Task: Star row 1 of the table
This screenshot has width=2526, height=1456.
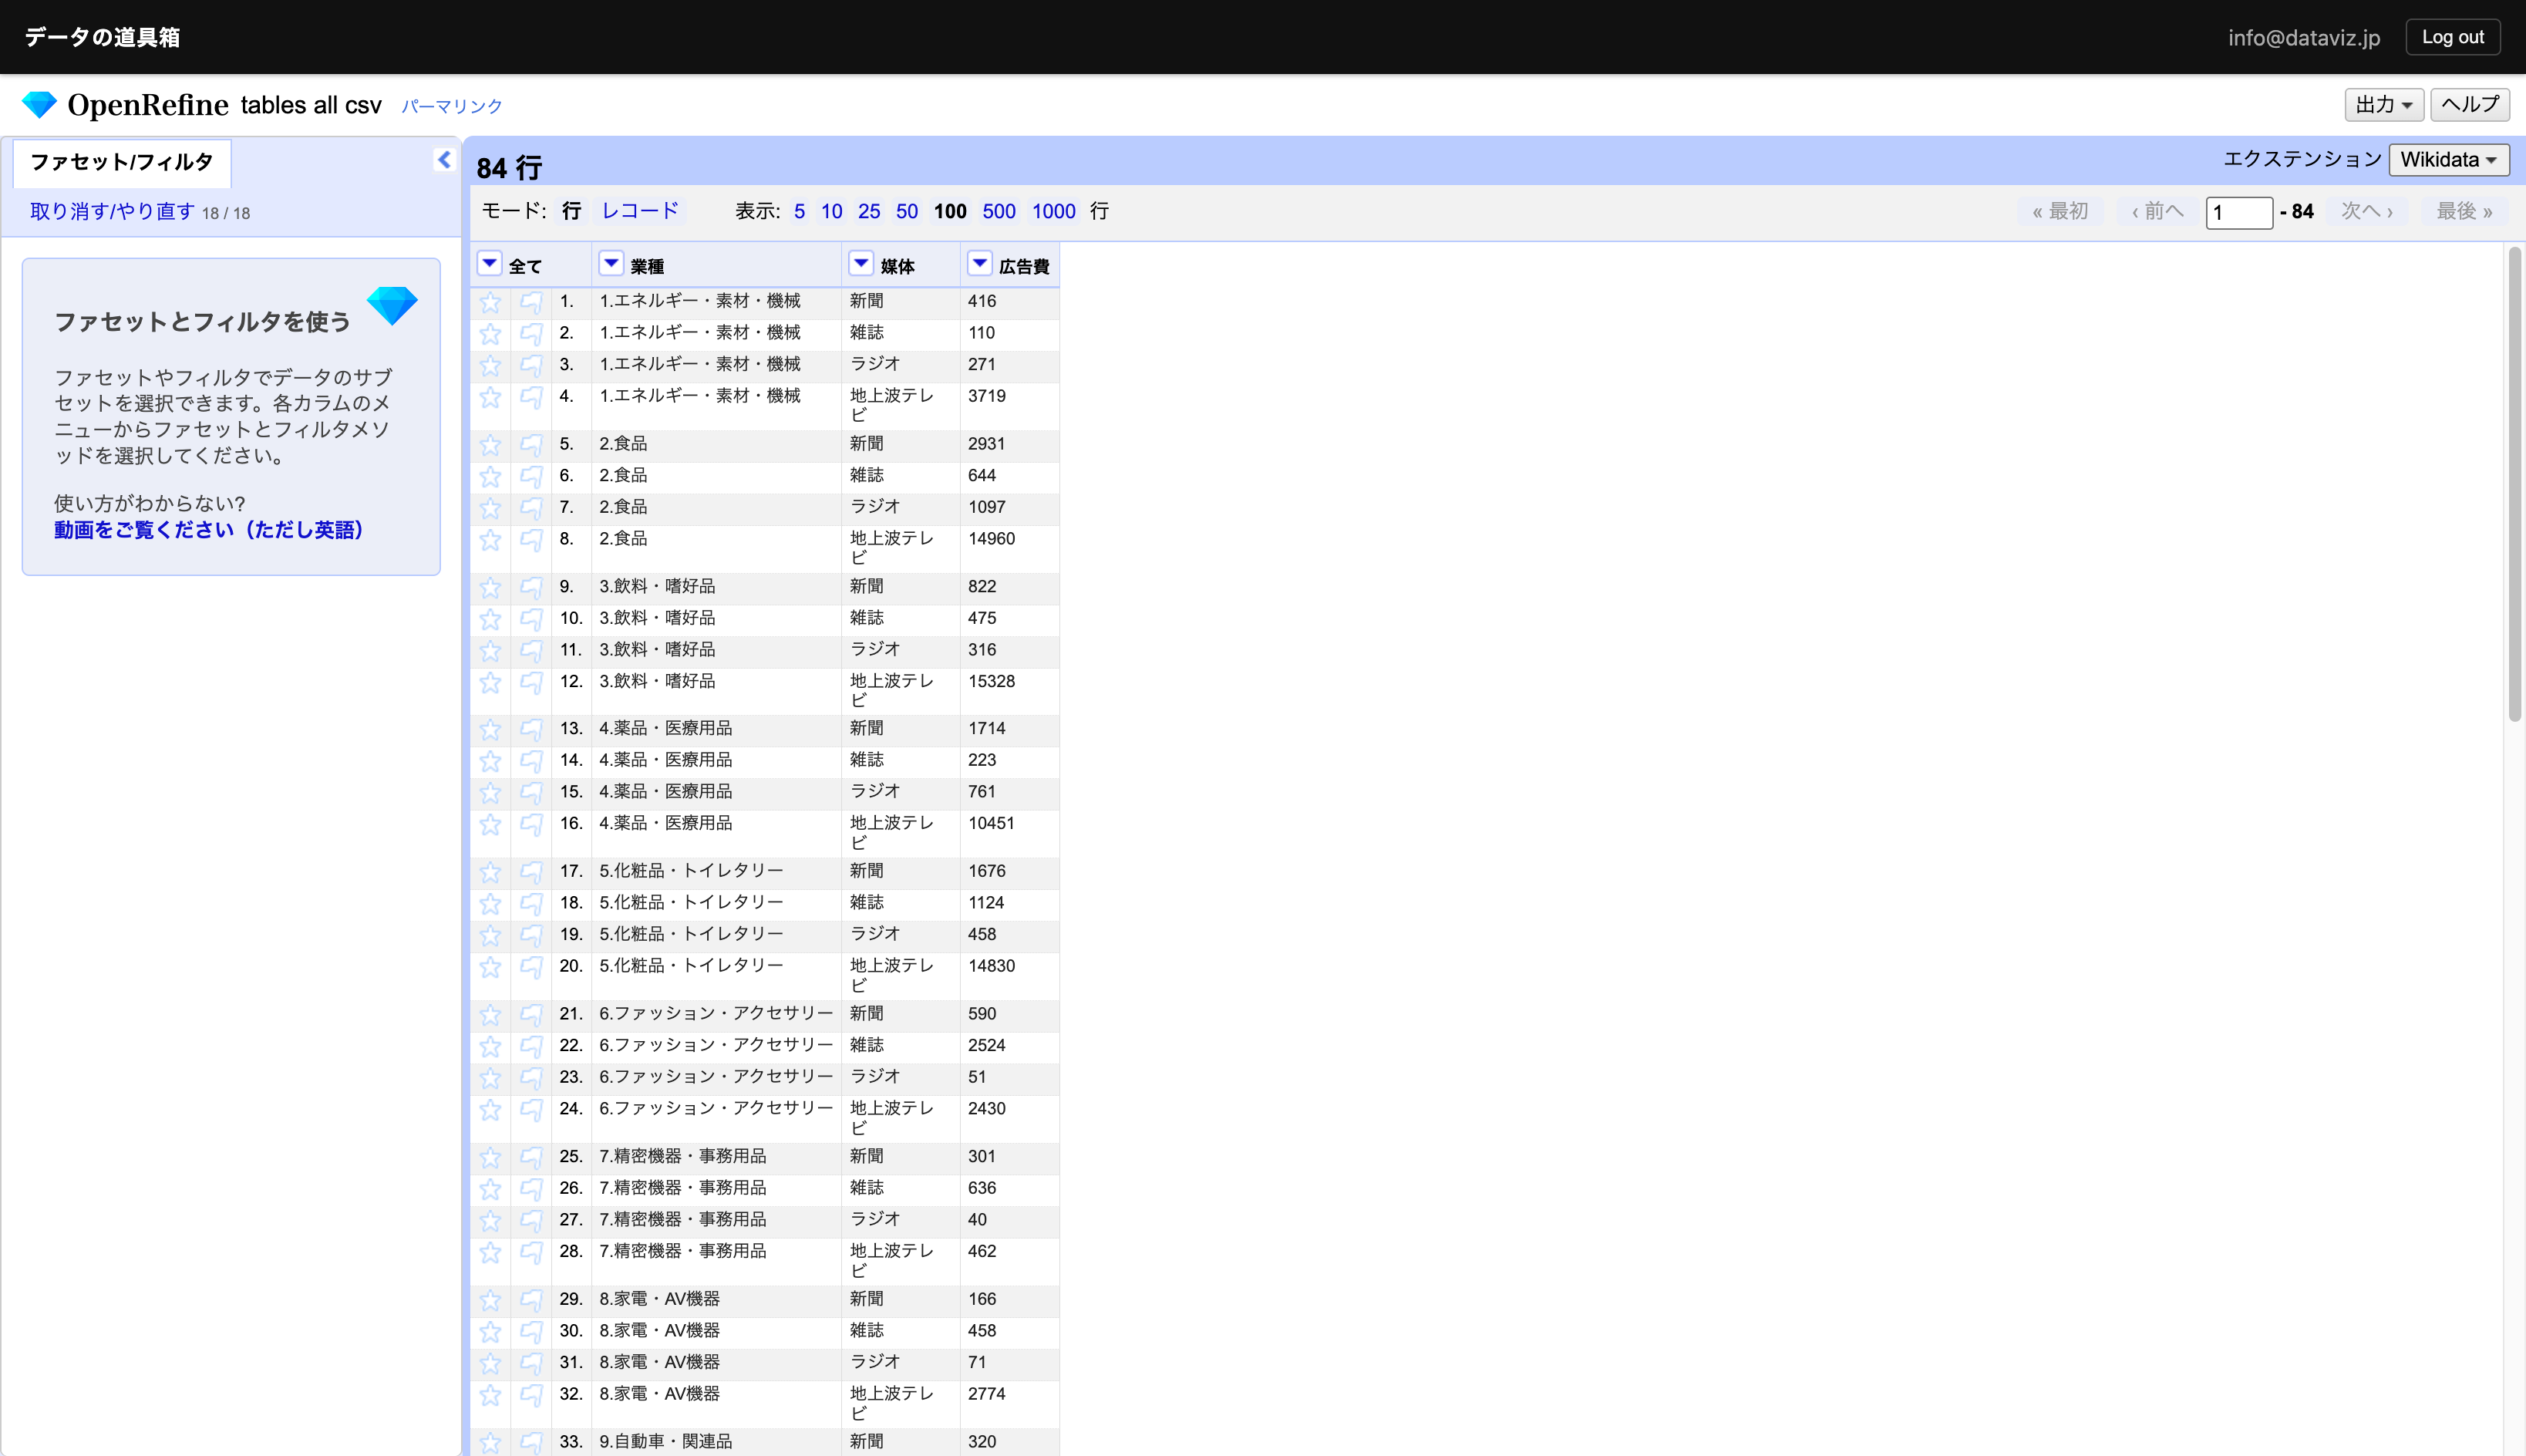Action: (490, 302)
